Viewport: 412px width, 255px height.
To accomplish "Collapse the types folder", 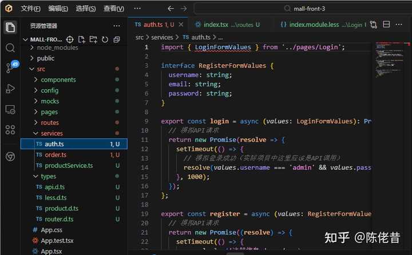I will pos(48,176).
